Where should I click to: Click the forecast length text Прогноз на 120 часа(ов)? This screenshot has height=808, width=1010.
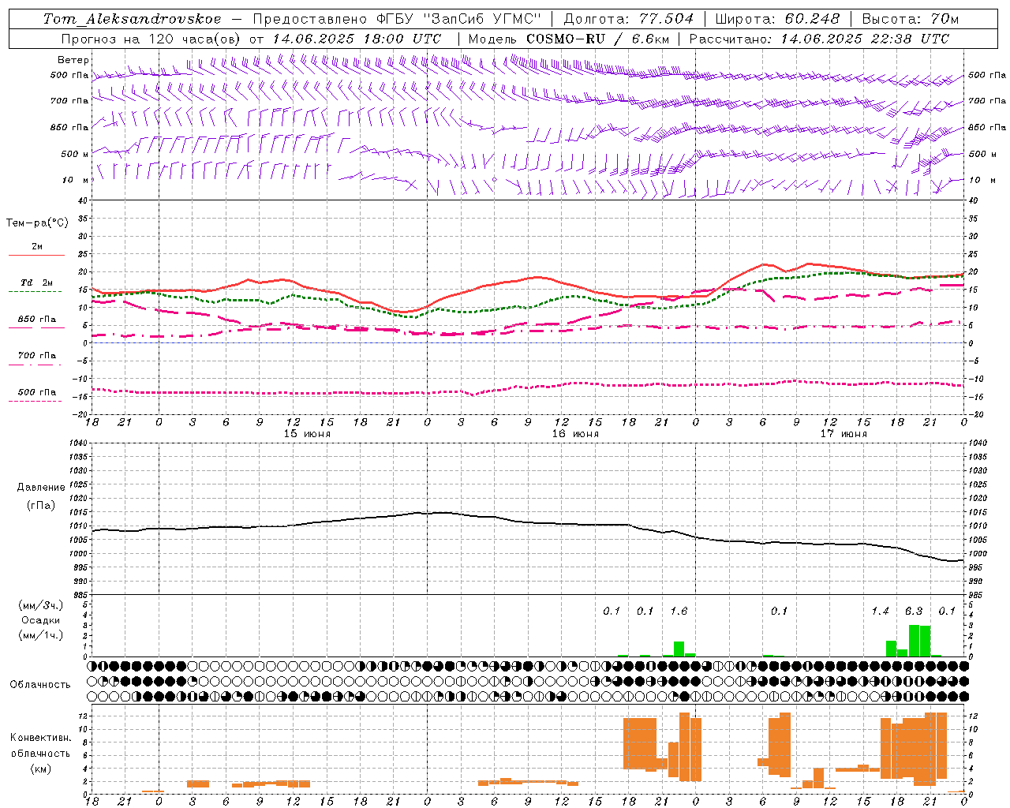pyautogui.click(x=152, y=39)
